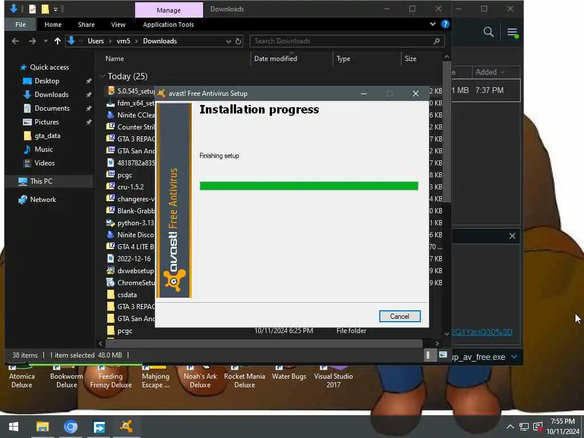This screenshot has height=438, width=584.
Task: Open Desktop in the navigation pane
Action: tap(47, 81)
